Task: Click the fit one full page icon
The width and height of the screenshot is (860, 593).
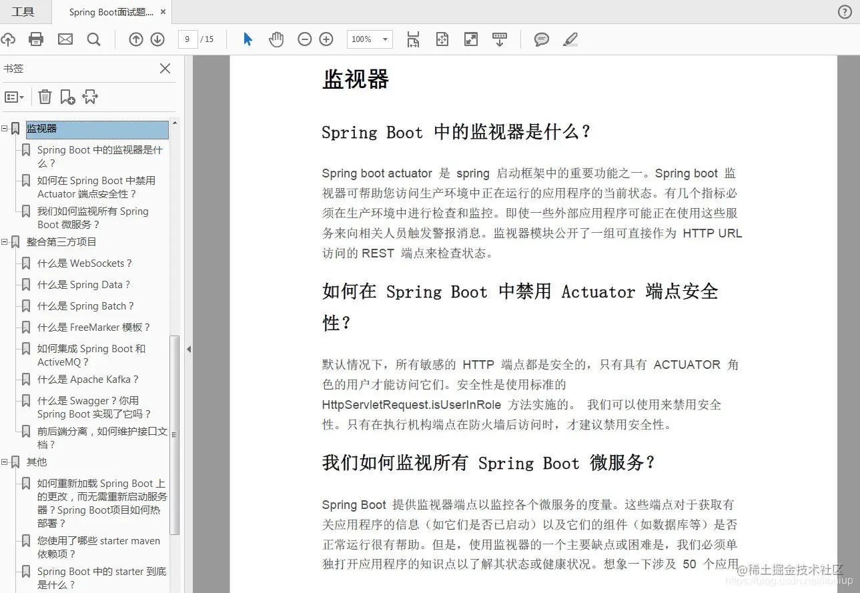Action: (442, 39)
